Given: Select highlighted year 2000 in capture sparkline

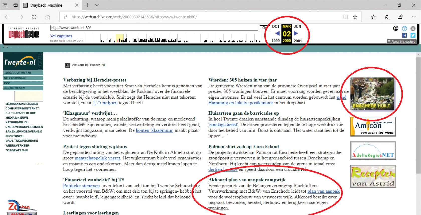Looking at the screenshot, I should [x=120, y=38].
